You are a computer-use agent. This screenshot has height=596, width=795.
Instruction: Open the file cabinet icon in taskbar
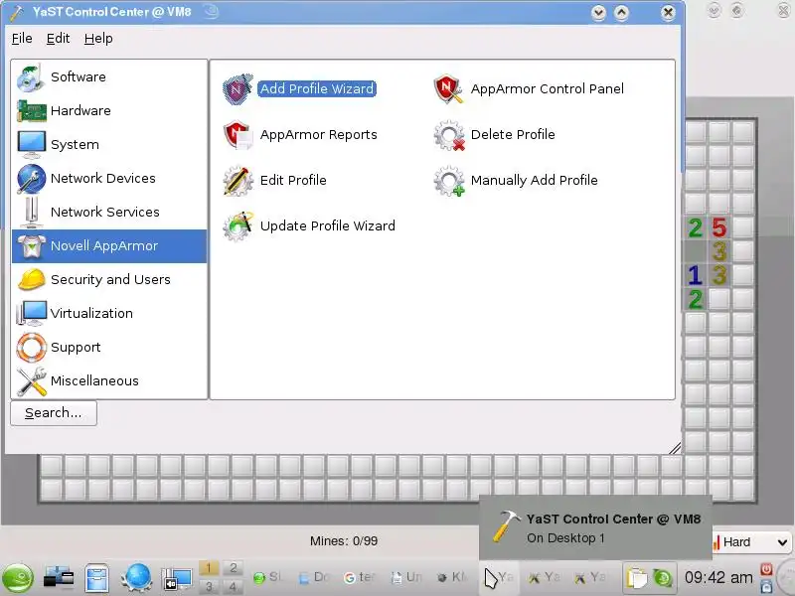coord(96,578)
